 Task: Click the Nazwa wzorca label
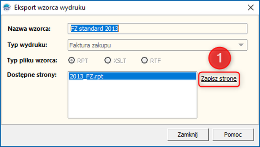pyautogui.click(x=29, y=29)
